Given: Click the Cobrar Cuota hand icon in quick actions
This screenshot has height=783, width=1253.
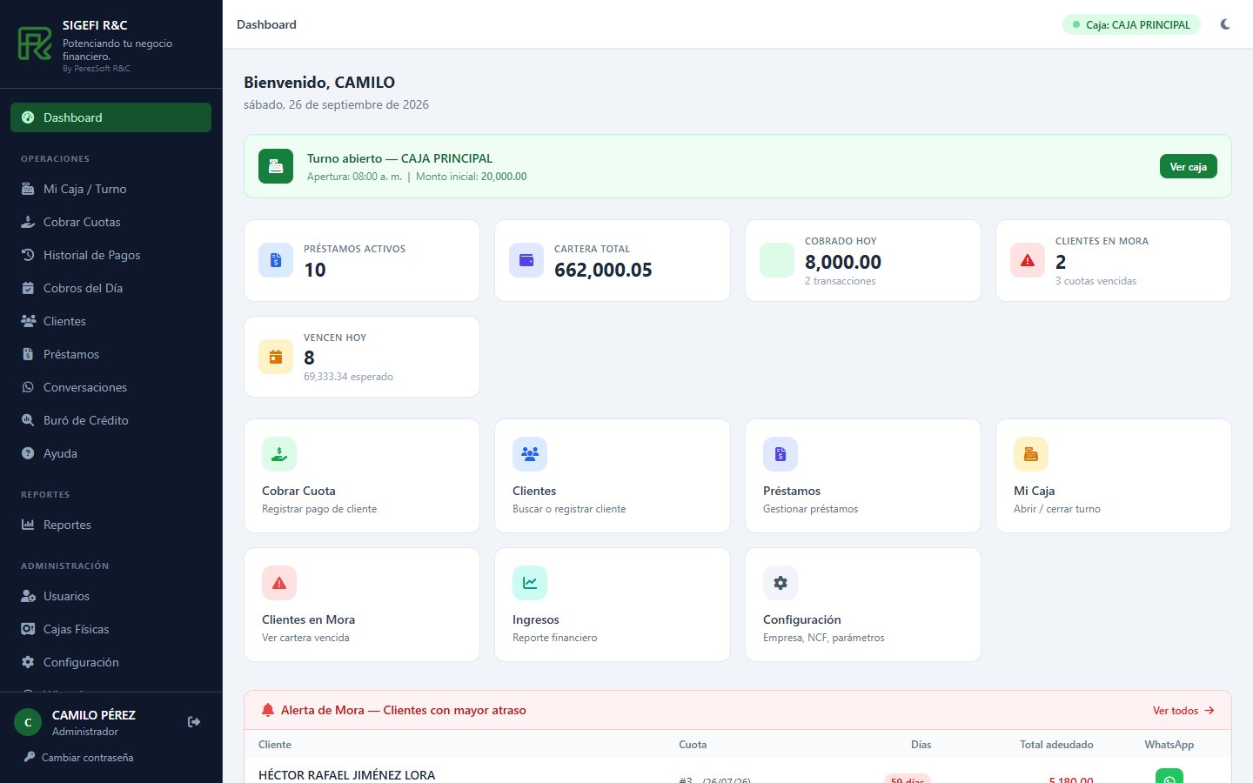Looking at the screenshot, I should 279,454.
